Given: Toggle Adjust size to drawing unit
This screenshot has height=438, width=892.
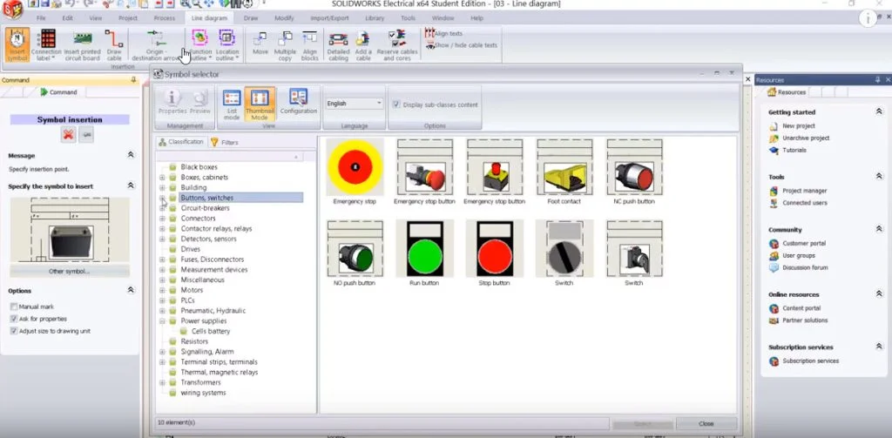Looking at the screenshot, I should pos(14,331).
